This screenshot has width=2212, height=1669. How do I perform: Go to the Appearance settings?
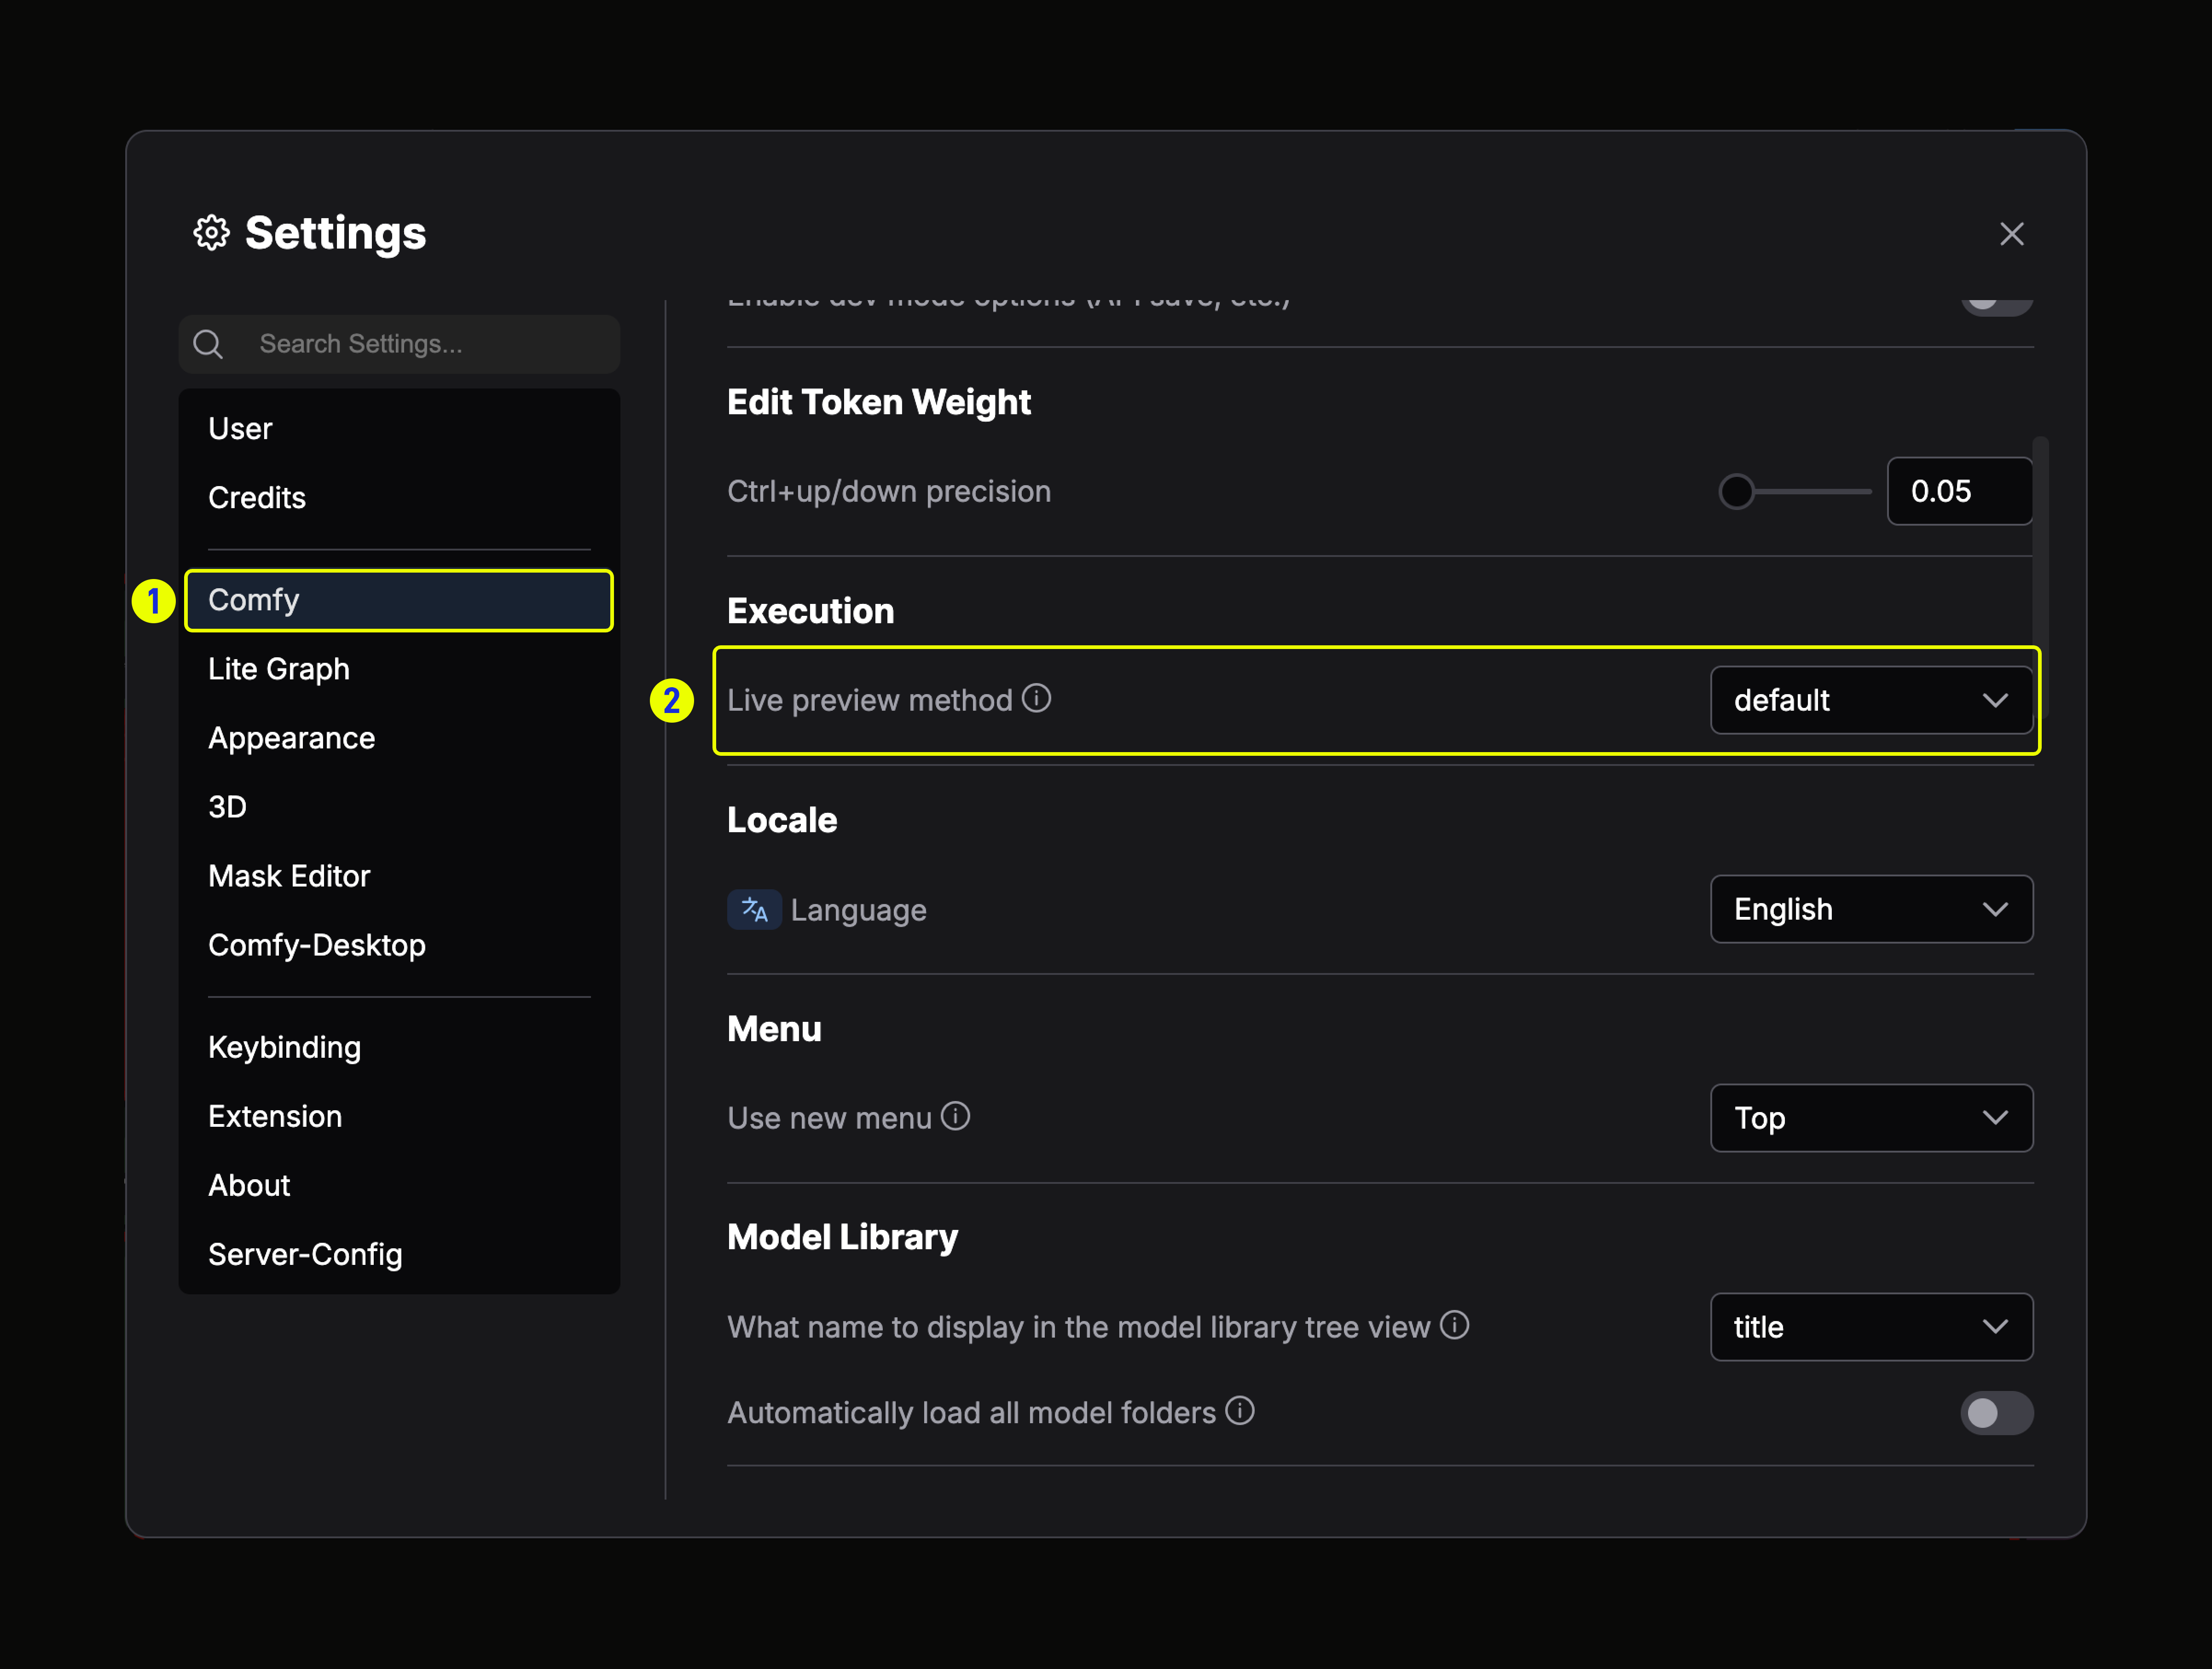point(291,738)
